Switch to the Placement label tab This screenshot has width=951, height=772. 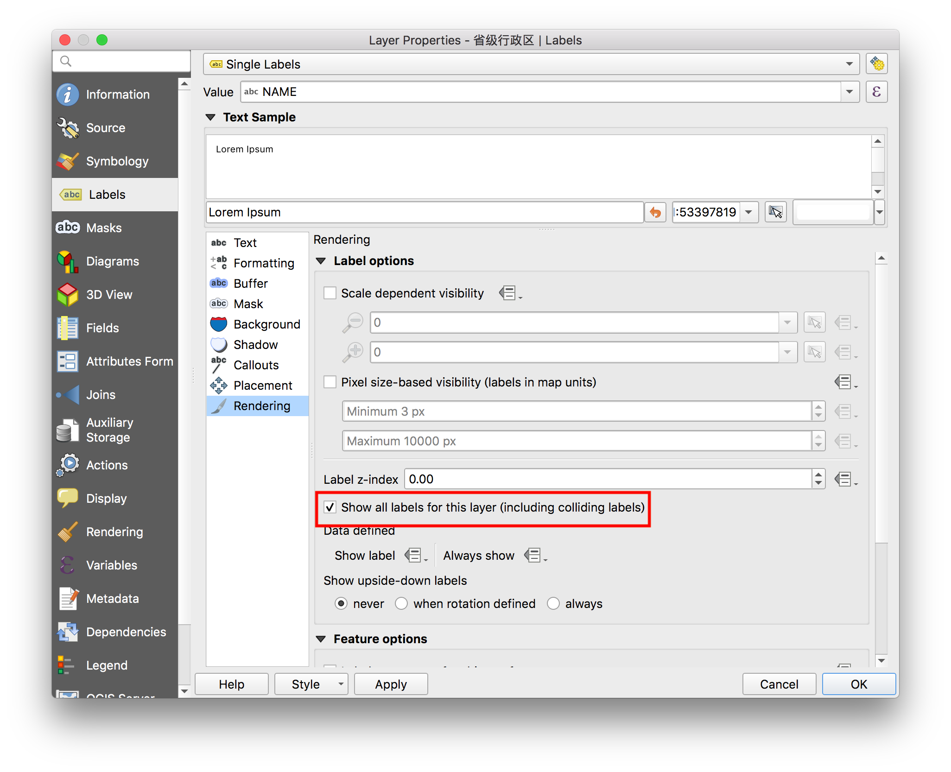pyautogui.click(x=262, y=386)
